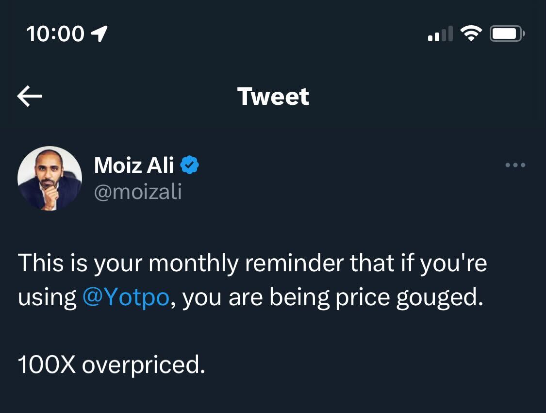This screenshot has height=413, width=546.
Task: Tap the words "This is your"
Action: pyautogui.click(x=80, y=264)
